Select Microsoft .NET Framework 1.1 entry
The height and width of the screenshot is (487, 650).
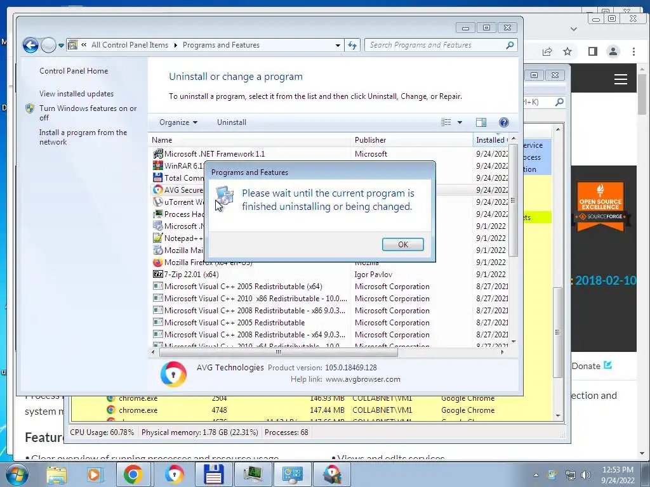click(215, 153)
